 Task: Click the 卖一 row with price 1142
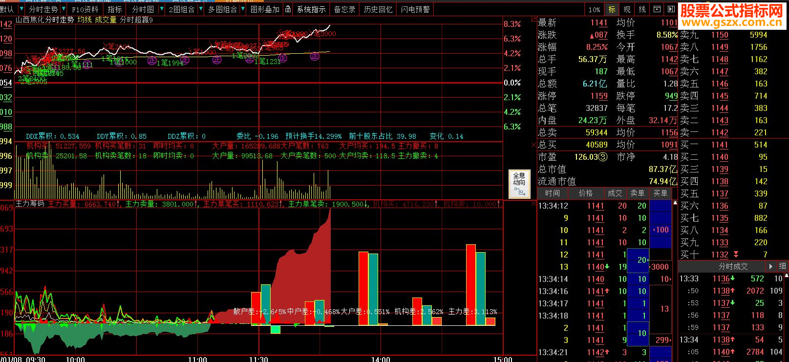tap(732, 132)
